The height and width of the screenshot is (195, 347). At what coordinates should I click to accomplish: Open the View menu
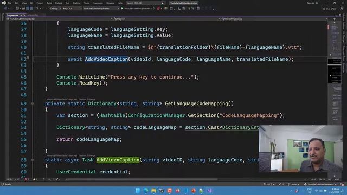pyautogui.click(x=24, y=3)
